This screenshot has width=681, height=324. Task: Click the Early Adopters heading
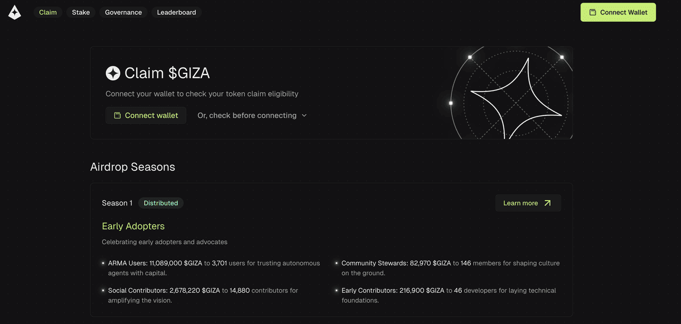click(134, 226)
